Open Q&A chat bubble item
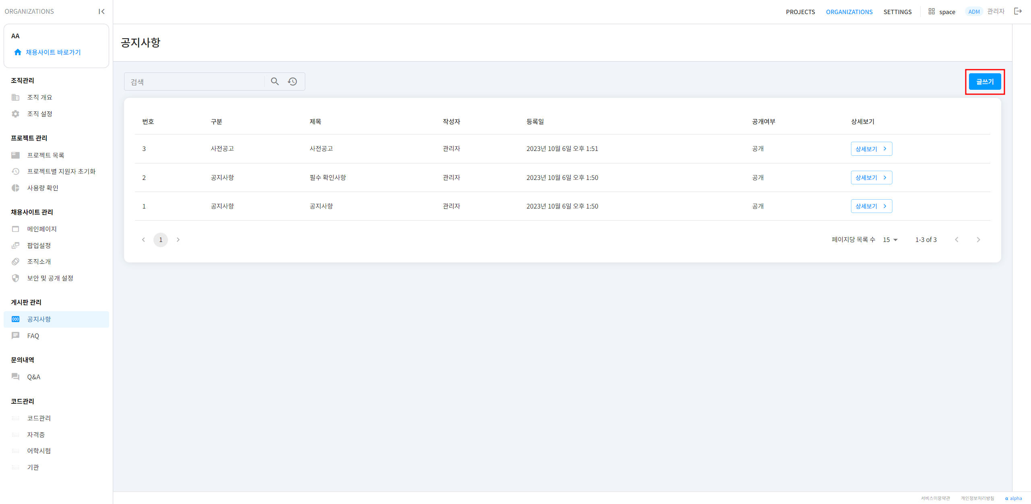 (x=33, y=377)
